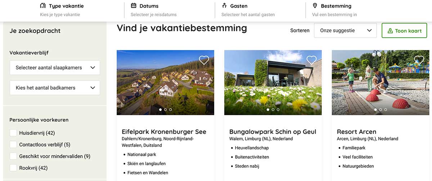Click the guests icon beside Gasten
Screen dimensions: 432x181
pos(224,6)
